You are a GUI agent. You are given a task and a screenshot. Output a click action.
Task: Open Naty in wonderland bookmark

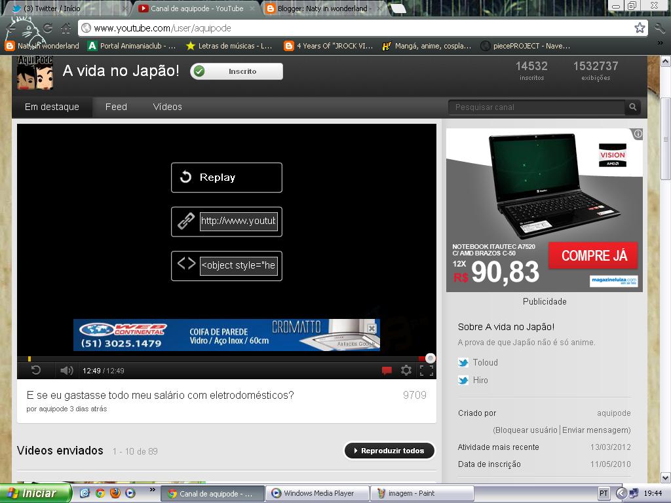(x=42, y=46)
